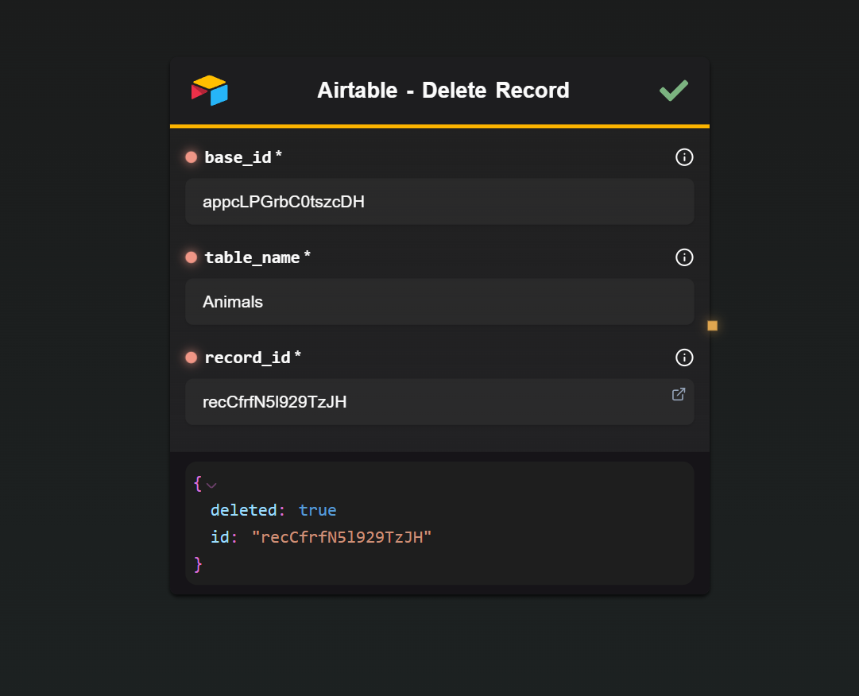Focus the table_name field containing Animals
This screenshot has height=696, width=859.
pyautogui.click(x=439, y=302)
